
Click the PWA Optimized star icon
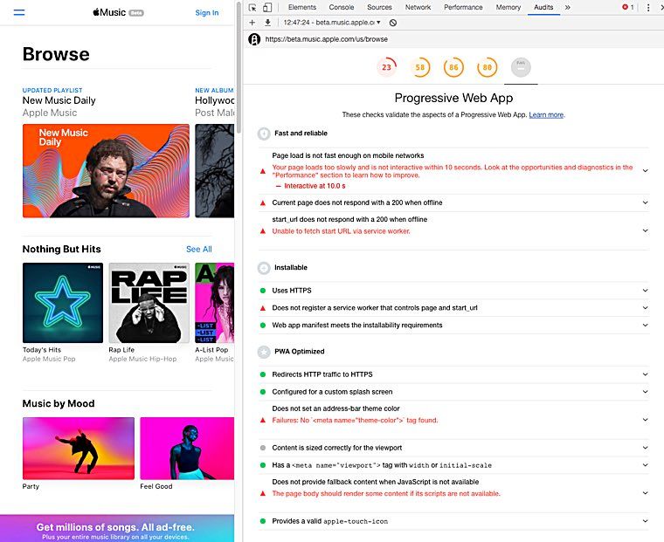coord(263,352)
